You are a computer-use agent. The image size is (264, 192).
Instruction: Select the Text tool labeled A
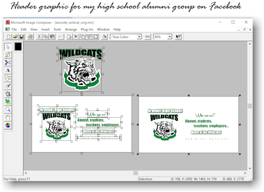(8, 70)
